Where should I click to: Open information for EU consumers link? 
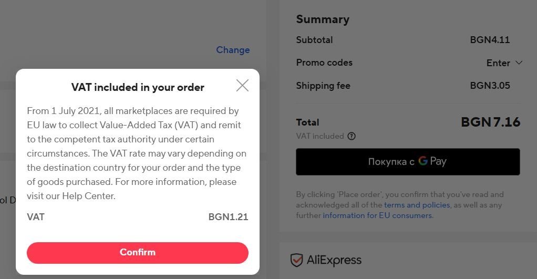pyautogui.click(x=378, y=215)
